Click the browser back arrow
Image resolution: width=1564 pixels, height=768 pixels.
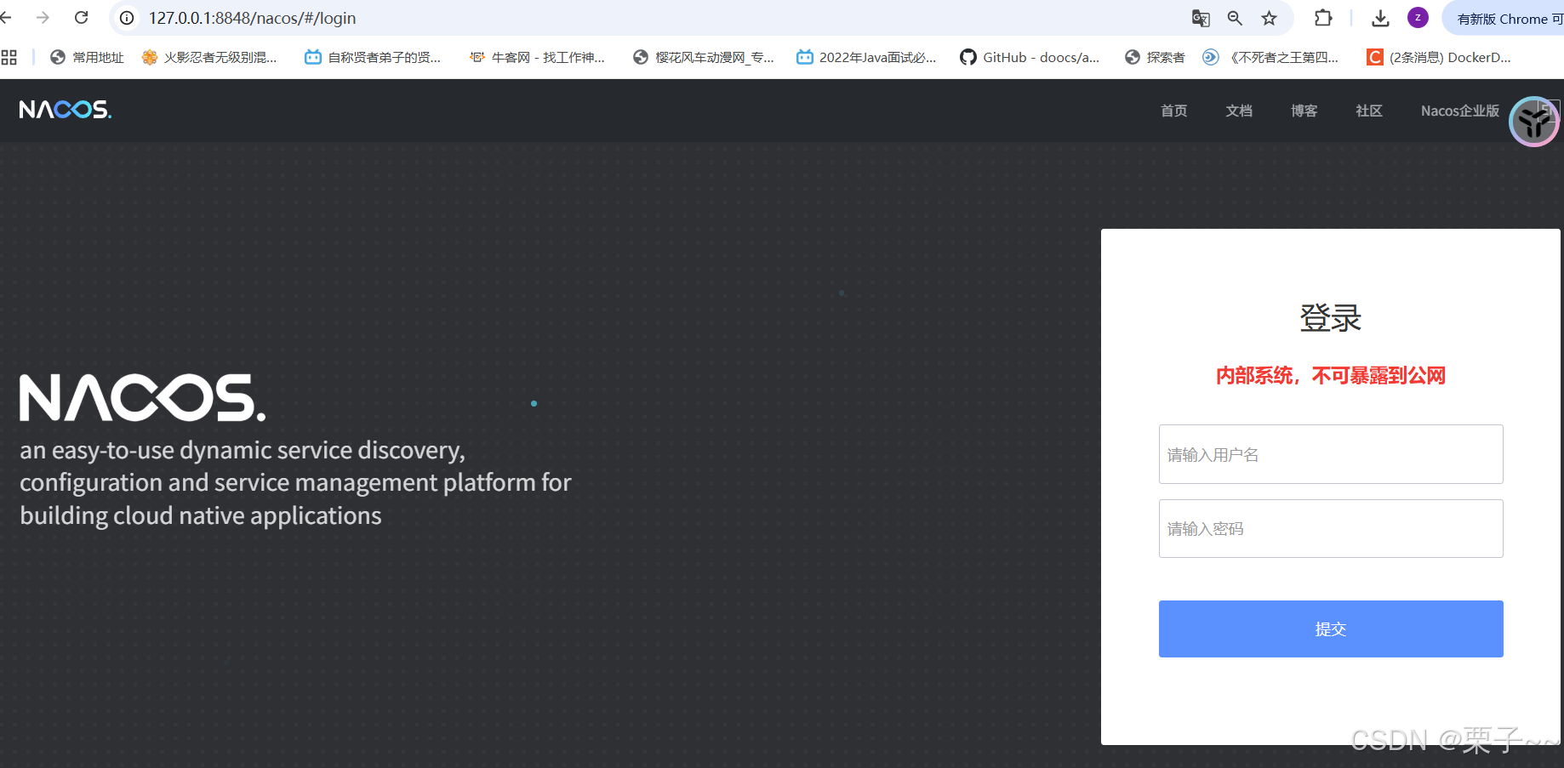6,18
